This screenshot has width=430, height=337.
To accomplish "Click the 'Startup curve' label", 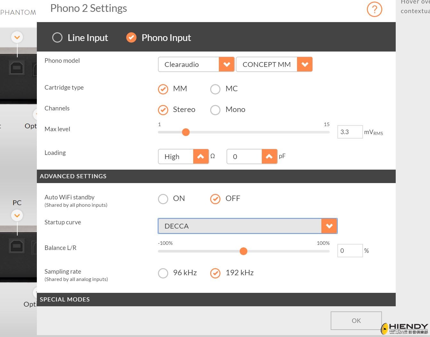I will pos(63,222).
